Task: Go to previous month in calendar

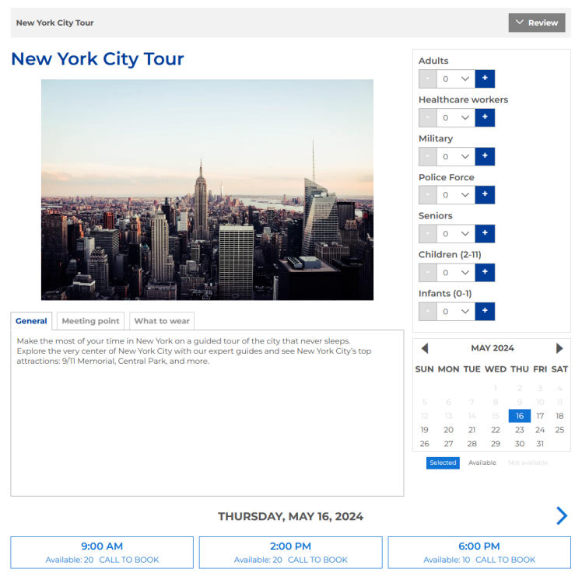Action: tap(424, 348)
